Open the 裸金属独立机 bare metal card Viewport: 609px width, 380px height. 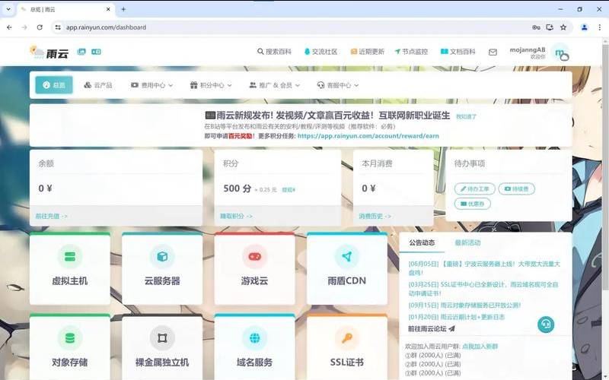tap(162, 347)
